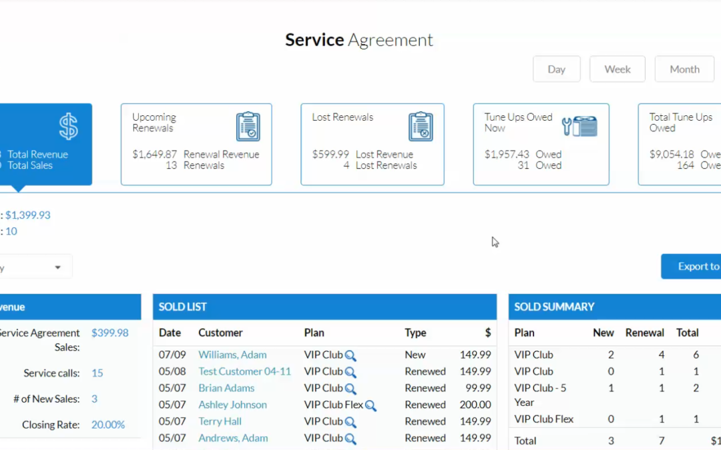Click the clipboard icon on Upcoming Renewals card
The height and width of the screenshot is (450, 721).
248,126
